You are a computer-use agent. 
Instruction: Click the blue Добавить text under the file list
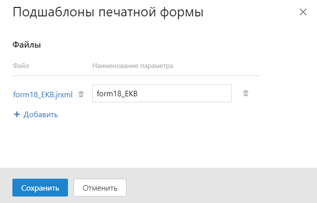(x=41, y=115)
